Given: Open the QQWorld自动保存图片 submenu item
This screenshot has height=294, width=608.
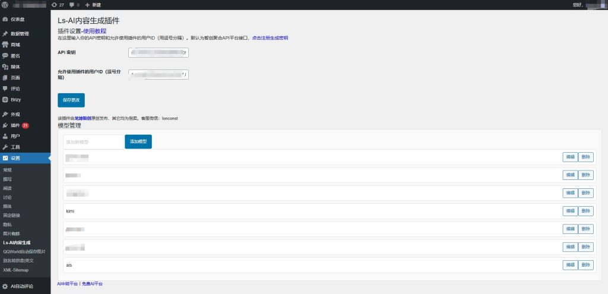Looking at the screenshot, I should coord(24,252).
